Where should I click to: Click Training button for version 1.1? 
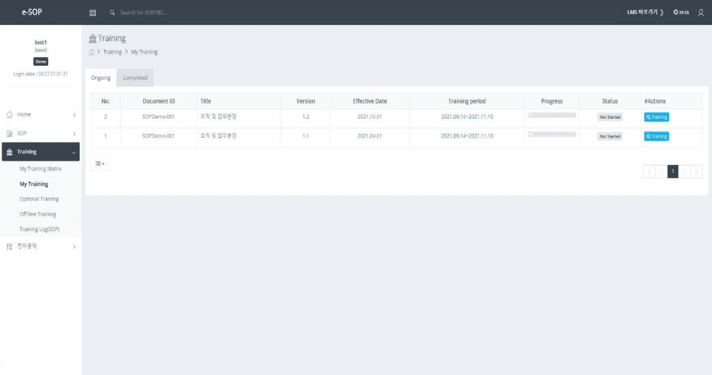pyautogui.click(x=656, y=136)
